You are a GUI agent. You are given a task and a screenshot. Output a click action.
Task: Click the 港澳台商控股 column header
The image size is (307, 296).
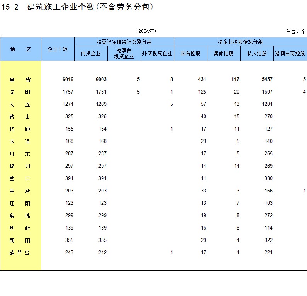pyautogui.click(x=290, y=54)
